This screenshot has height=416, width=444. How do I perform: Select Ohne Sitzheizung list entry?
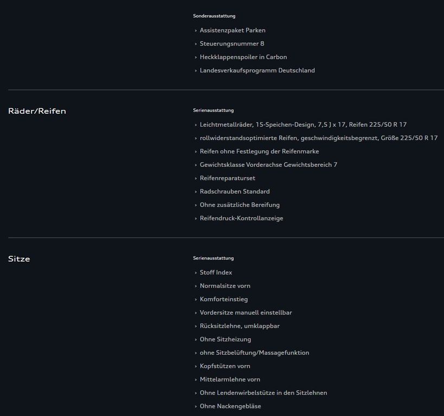point(225,340)
